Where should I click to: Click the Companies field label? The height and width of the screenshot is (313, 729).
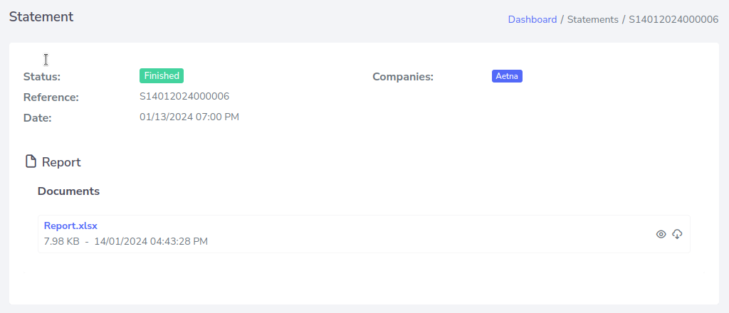coord(403,76)
